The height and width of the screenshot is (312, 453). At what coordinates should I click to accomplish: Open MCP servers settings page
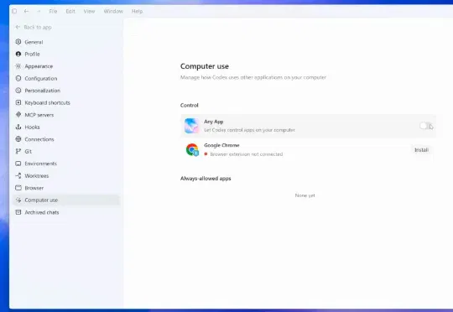click(x=66, y=115)
